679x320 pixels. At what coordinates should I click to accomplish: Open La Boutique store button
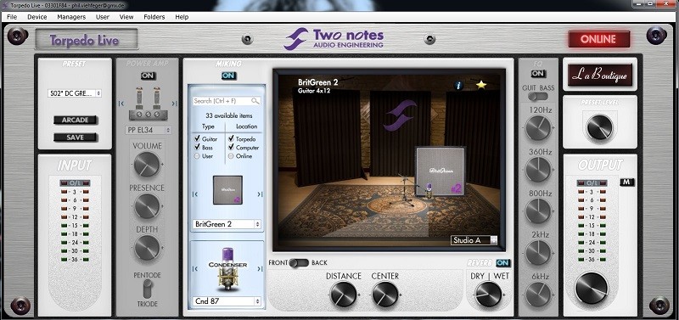pyautogui.click(x=600, y=75)
